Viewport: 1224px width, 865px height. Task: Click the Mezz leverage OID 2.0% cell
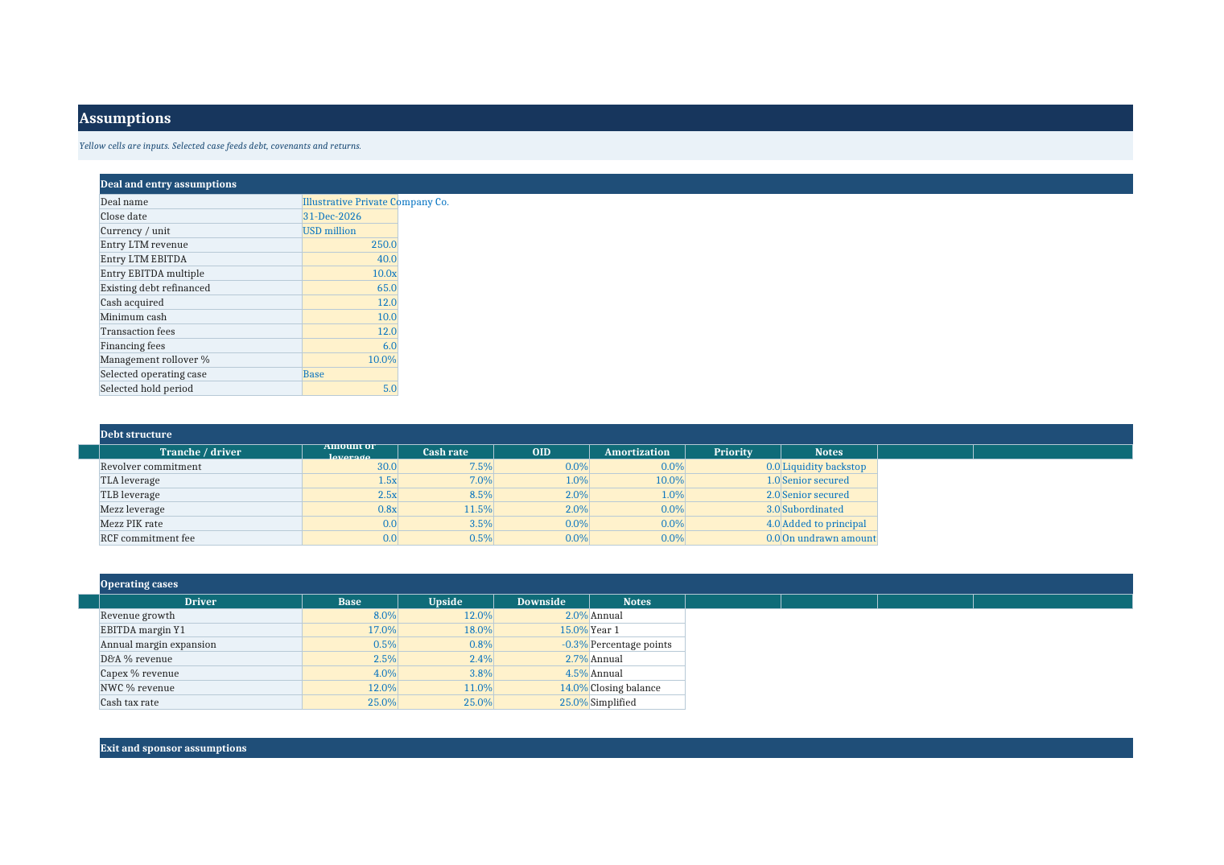pyautogui.click(x=542, y=509)
